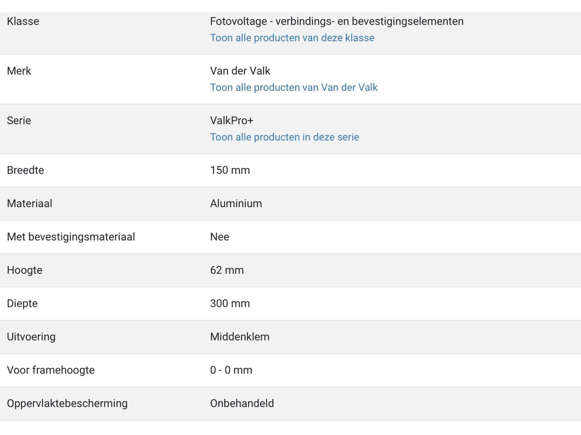Image resolution: width=581 pixels, height=435 pixels.
Task: Click the 'Fotovoltage - verbindings- en bevestigingselementen' text
Action: (x=337, y=21)
